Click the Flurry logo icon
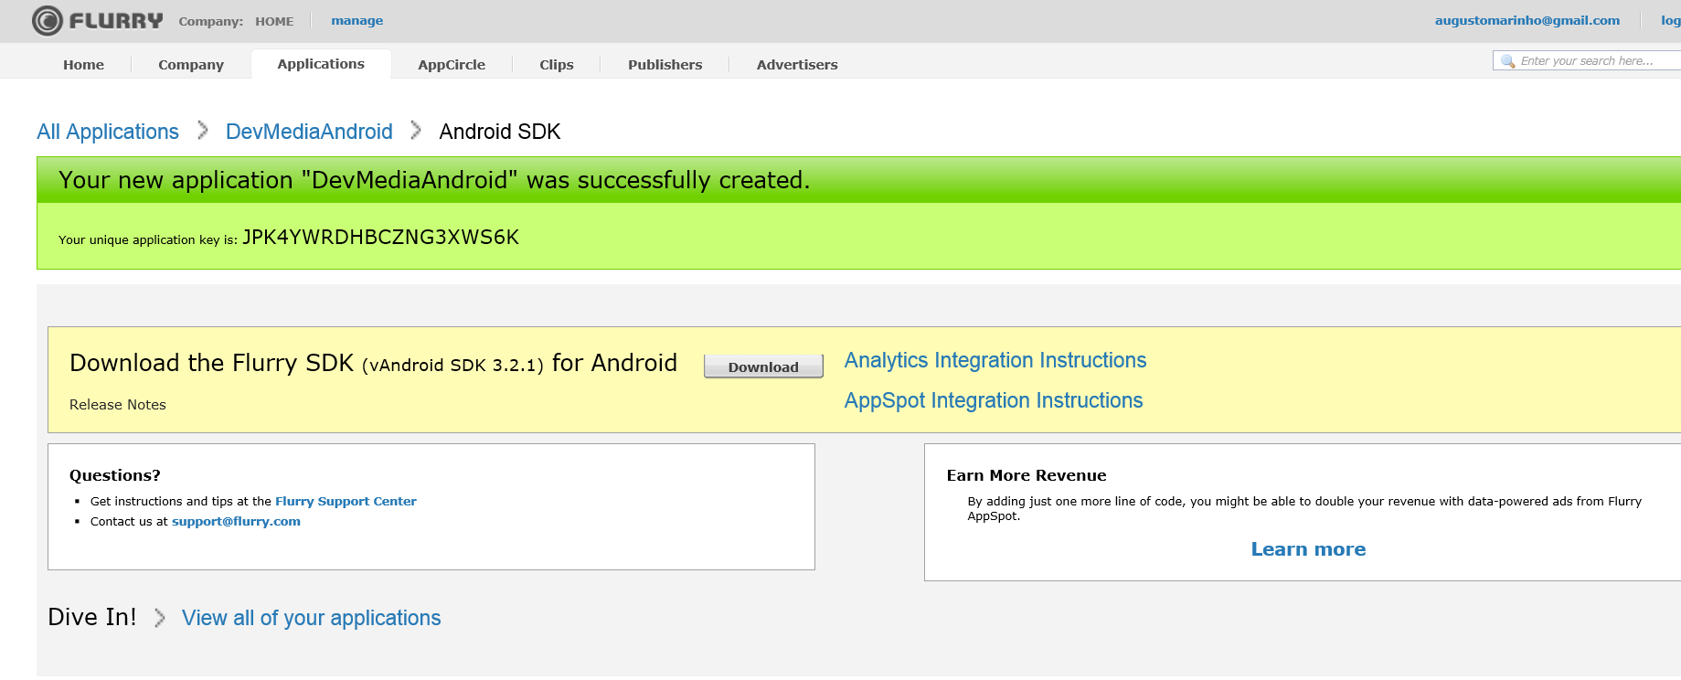Image resolution: width=1681 pixels, height=680 pixels. coord(48,20)
